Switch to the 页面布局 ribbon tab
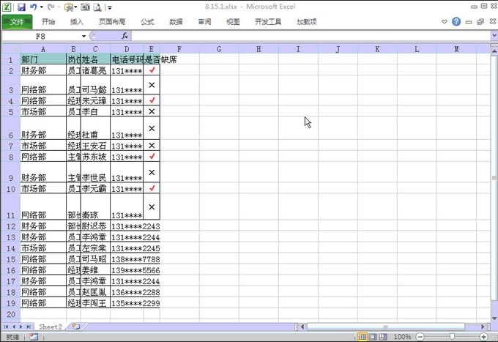The height and width of the screenshot is (342, 498). coord(112,21)
